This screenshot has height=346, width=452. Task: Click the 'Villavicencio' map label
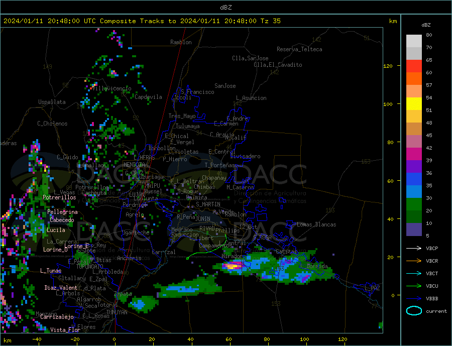coord(111,88)
